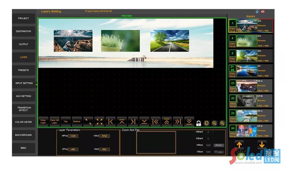
Task: Click the copy layer page icon
Action: click(x=207, y=123)
